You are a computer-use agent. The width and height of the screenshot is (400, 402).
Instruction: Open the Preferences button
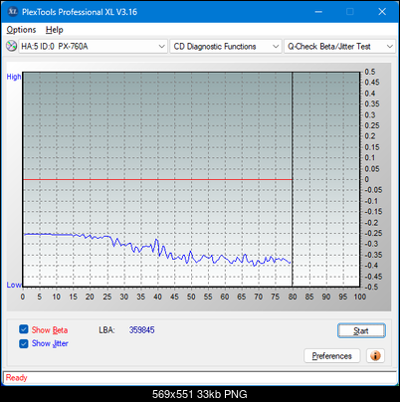(332, 356)
